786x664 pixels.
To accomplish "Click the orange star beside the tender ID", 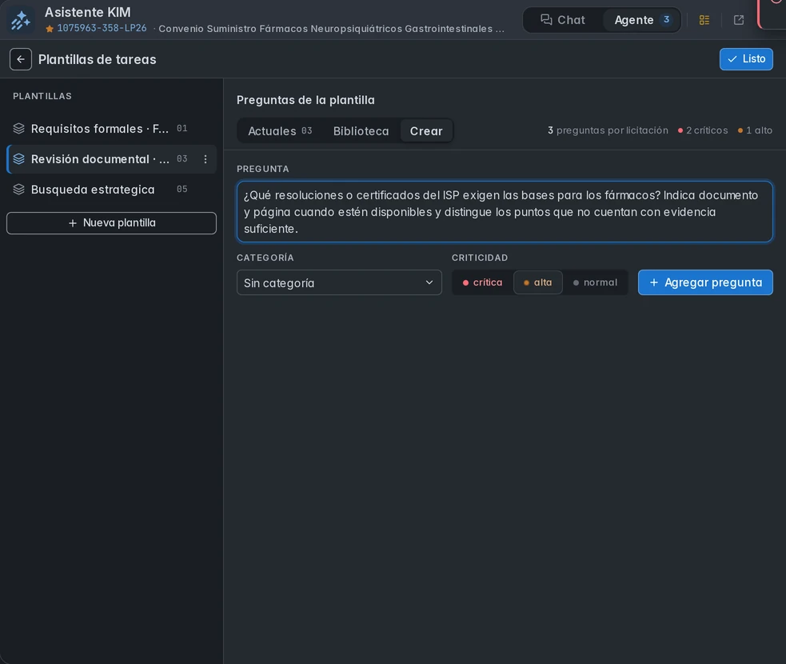I will click(50, 29).
